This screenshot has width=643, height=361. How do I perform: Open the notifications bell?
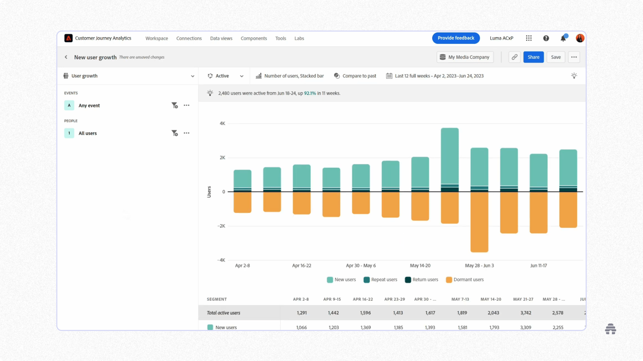(x=563, y=38)
